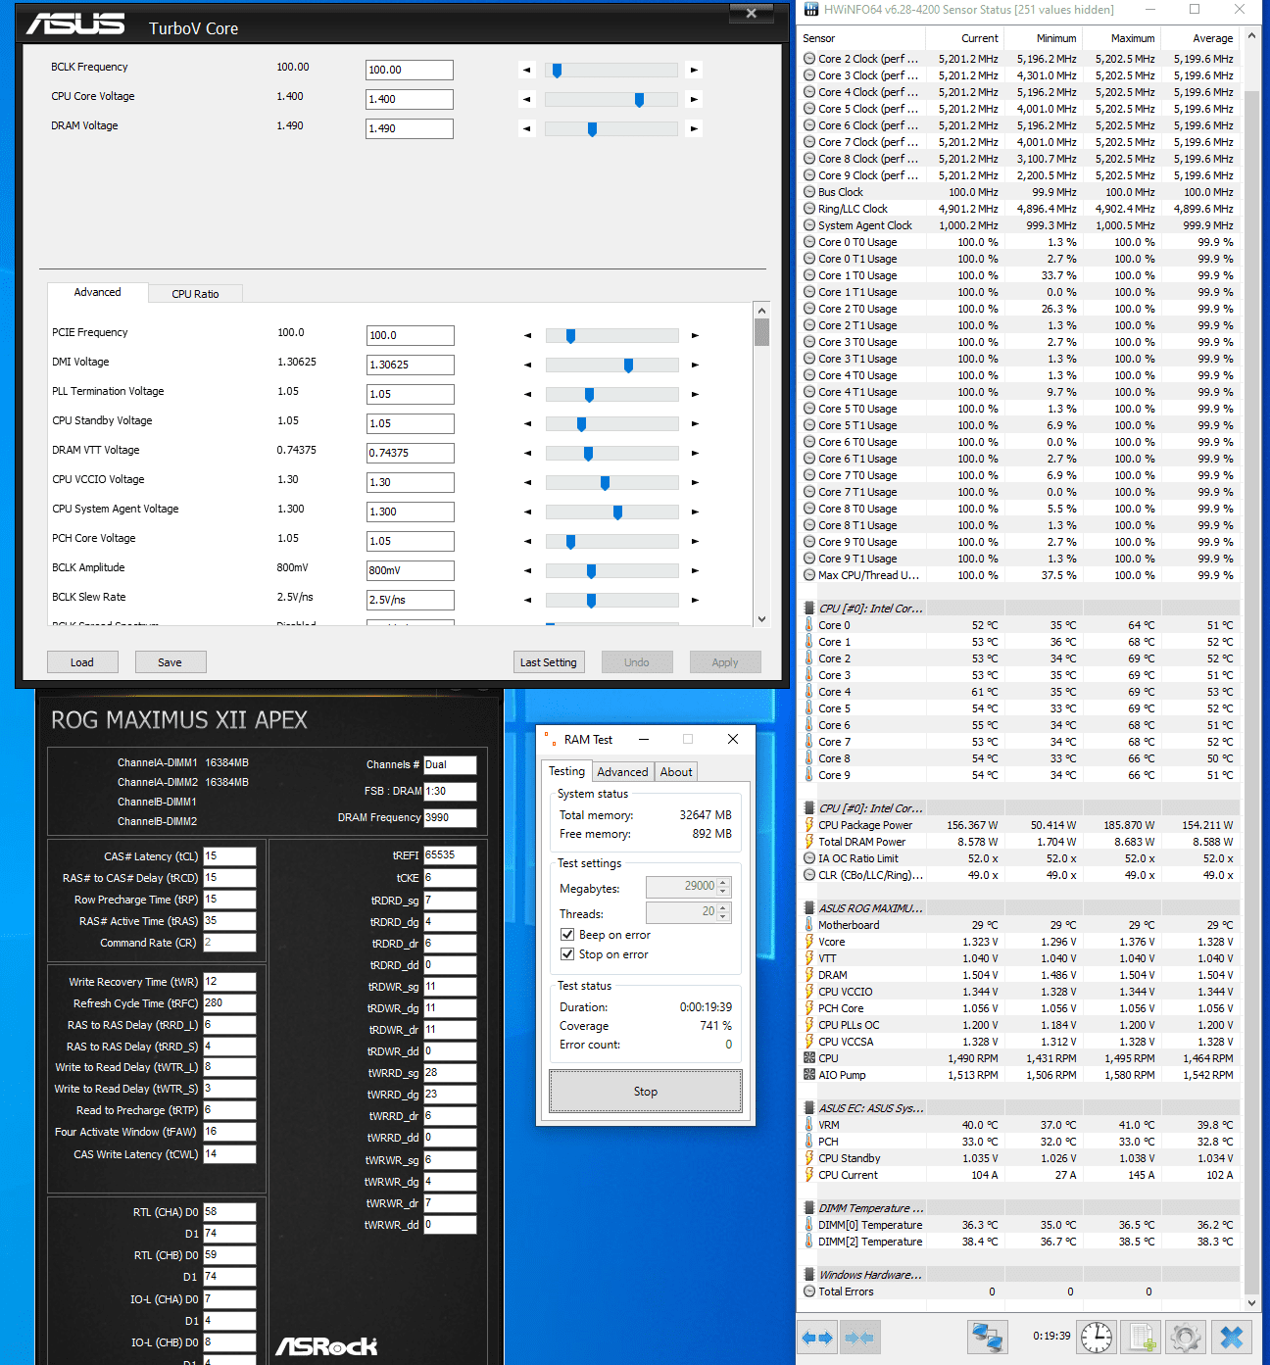Screen dimensions: 1270x1365
Task: Click the right arrow of BCLK Frequency slider
Action: (694, 71)
